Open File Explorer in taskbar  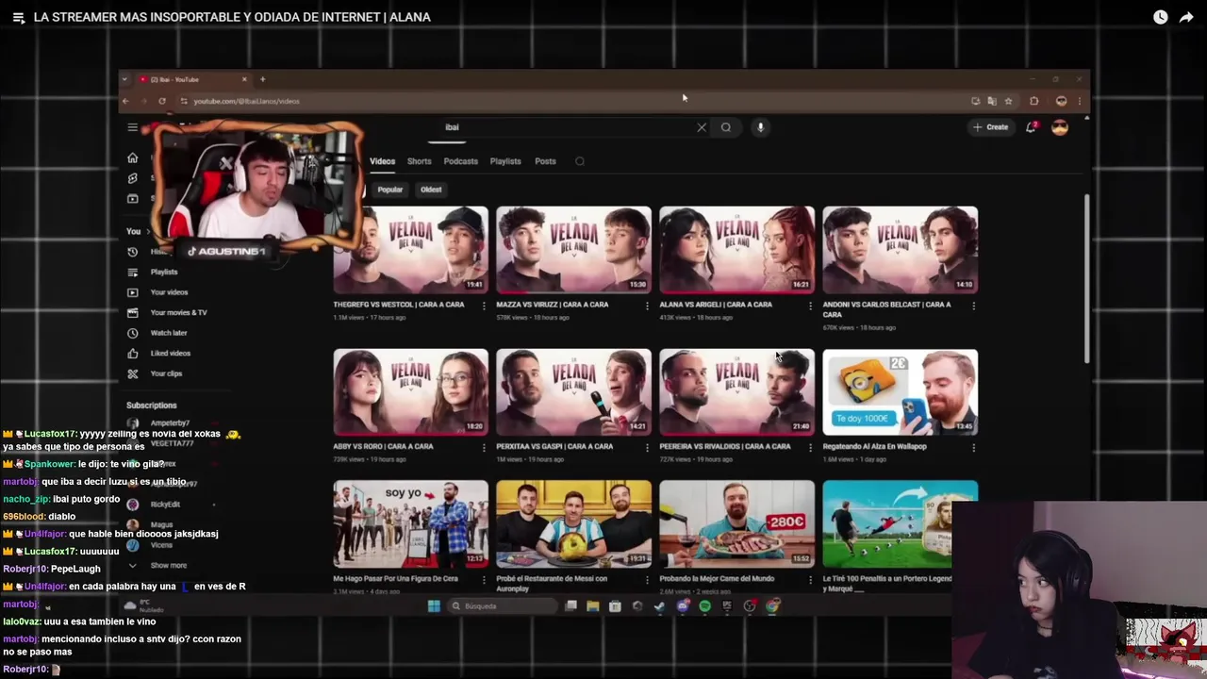[x=592, y=606]
